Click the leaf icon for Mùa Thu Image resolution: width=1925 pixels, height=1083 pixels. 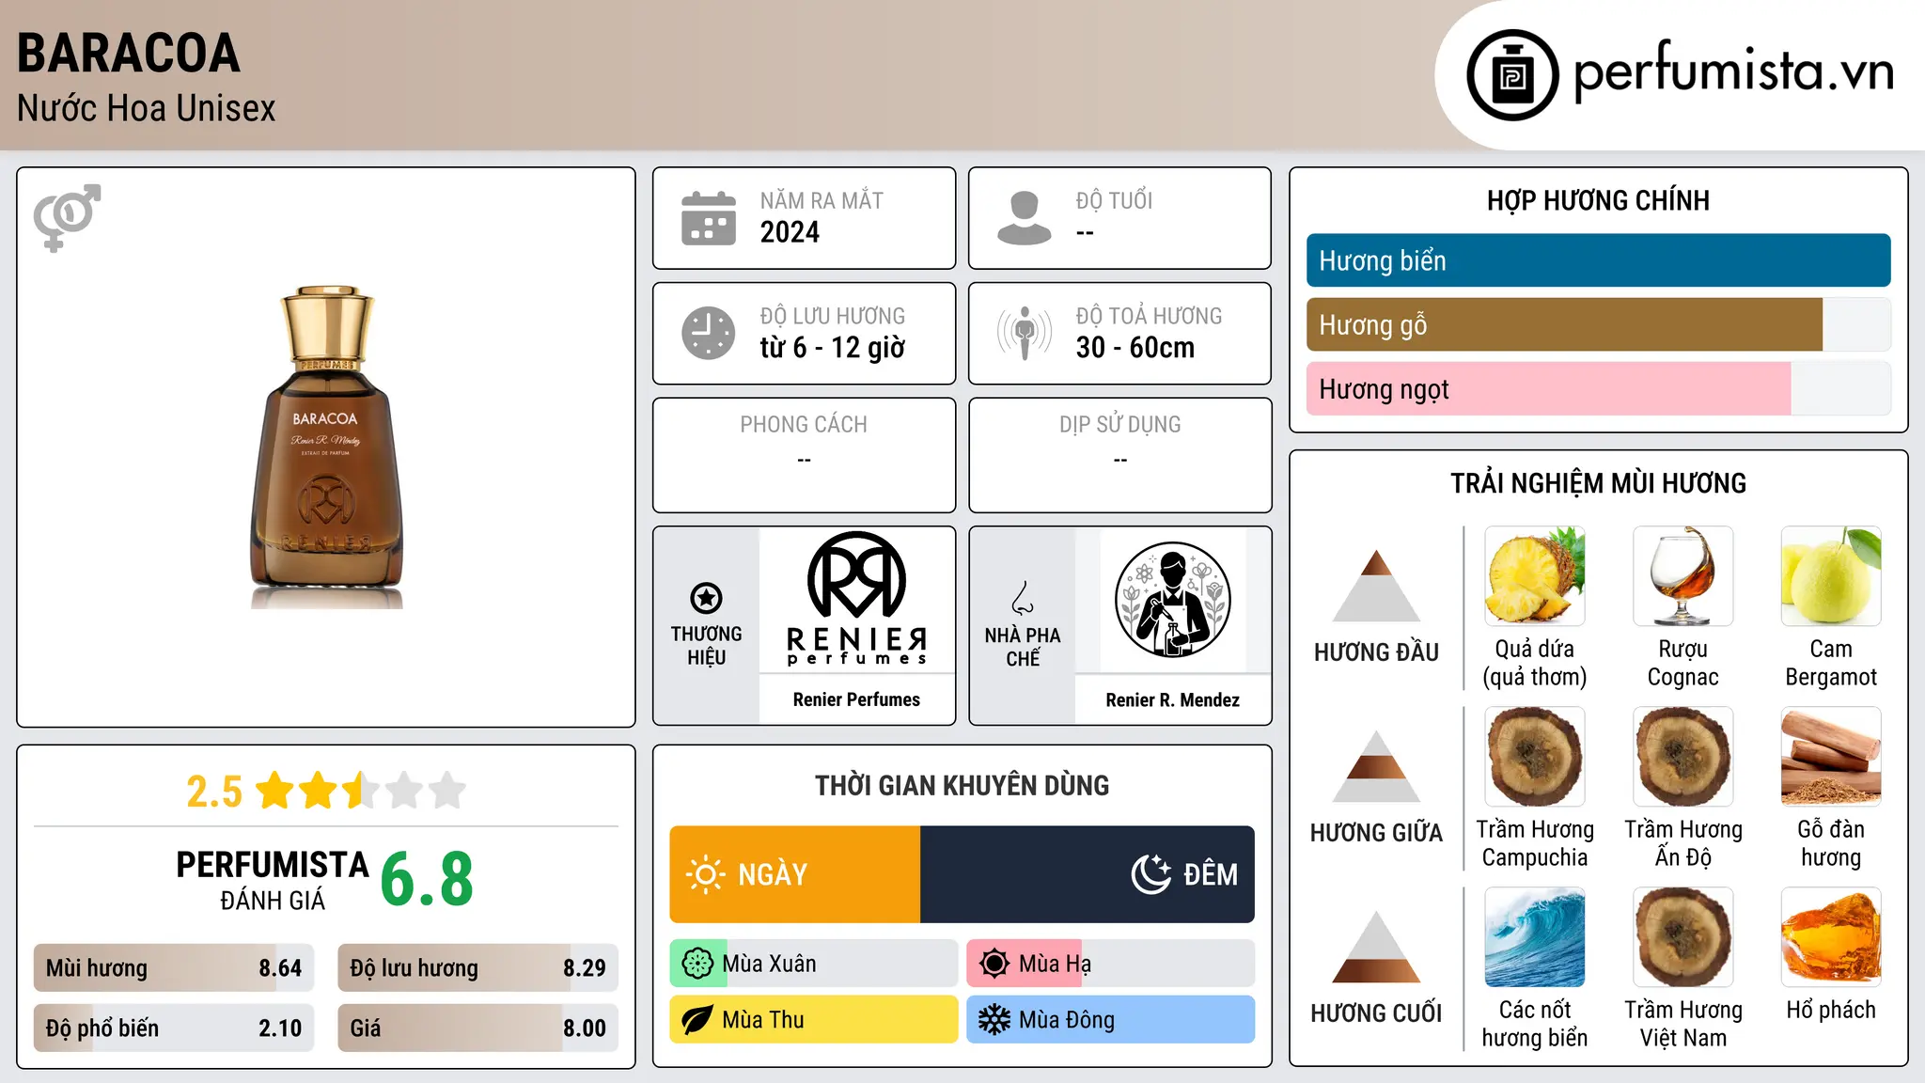(697, 1020)
